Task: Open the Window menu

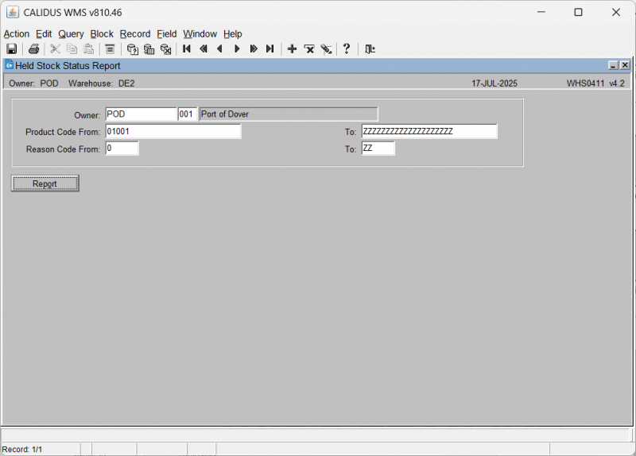Action: (x=200, y=34)
